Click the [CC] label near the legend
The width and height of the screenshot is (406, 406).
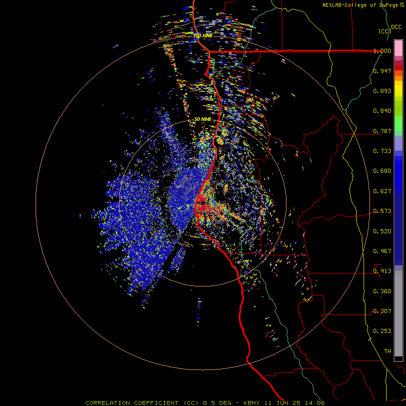[x=385, y=31]
